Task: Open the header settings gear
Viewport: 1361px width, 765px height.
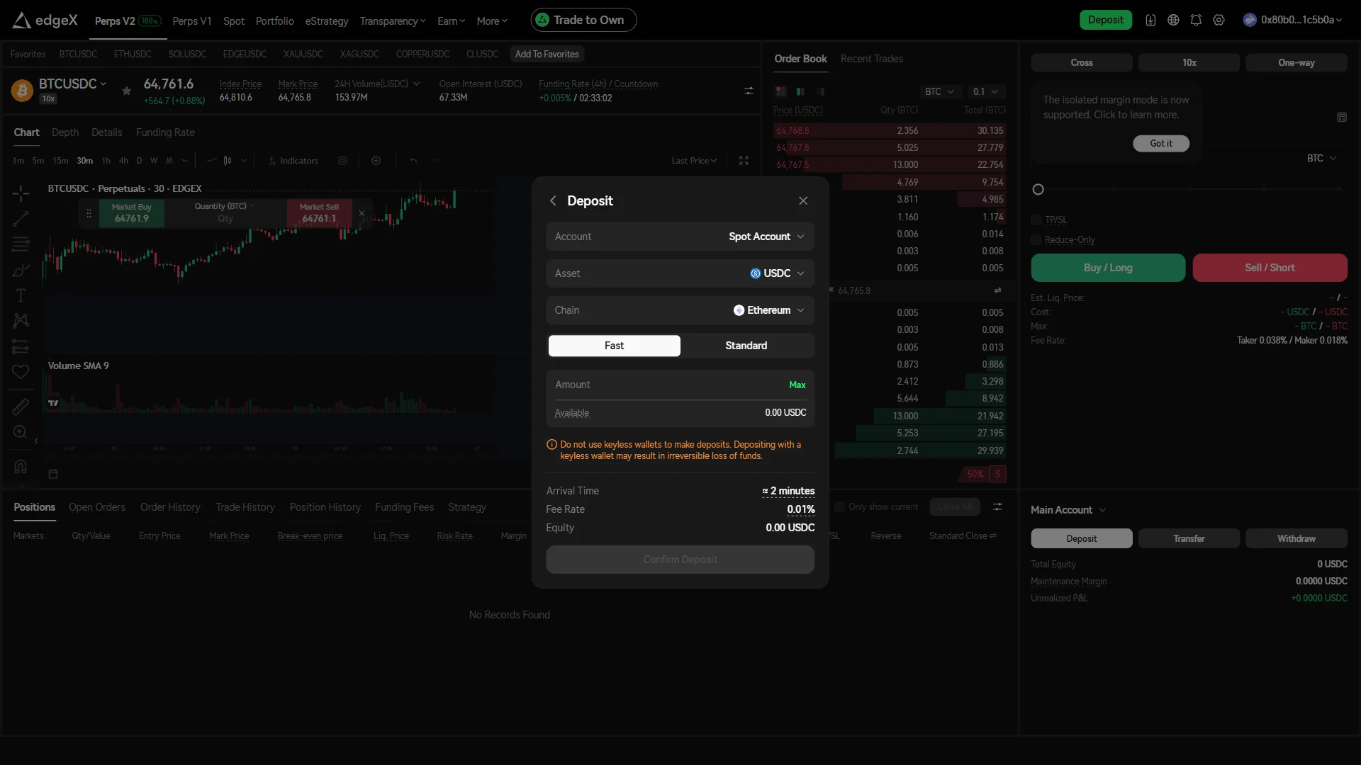Action: click(x=1219, y=20)
